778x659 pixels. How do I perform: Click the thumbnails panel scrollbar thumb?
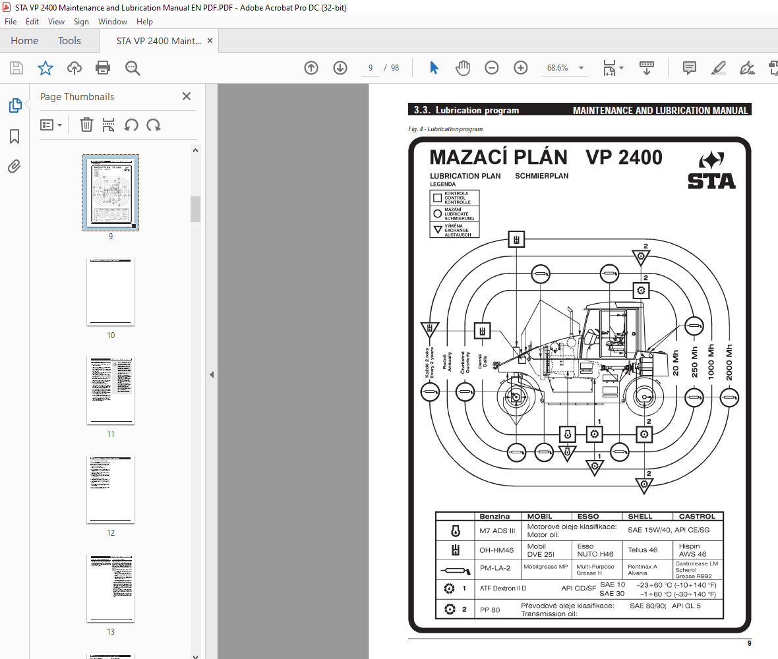coord(196,210)
